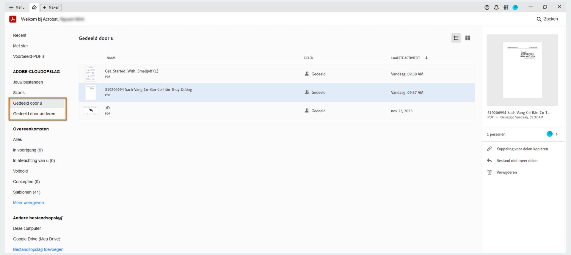Open In afwachting van u (0)

pos(34,160)
